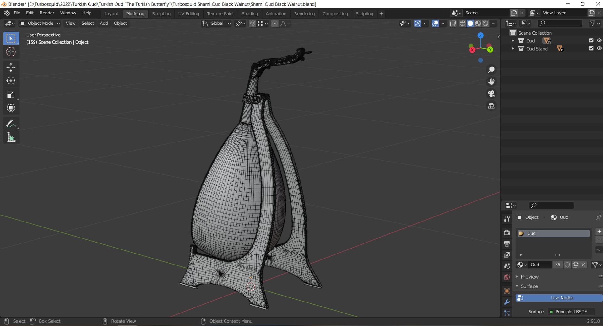Open the Render menu
This screenshot has height=326, width=603.
(x=47, y=13)
